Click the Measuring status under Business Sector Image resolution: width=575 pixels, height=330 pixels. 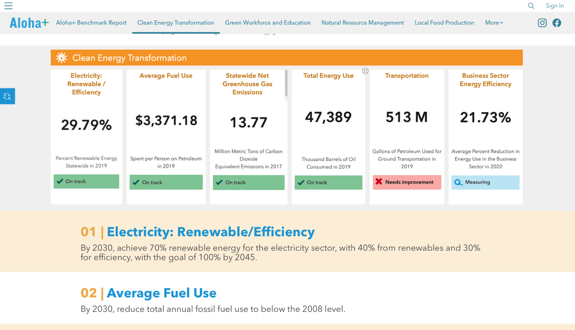tap(485, 182)
